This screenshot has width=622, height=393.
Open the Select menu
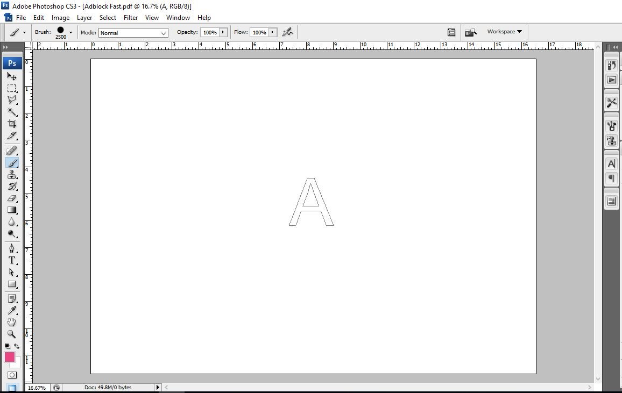[x=108, y=17]
